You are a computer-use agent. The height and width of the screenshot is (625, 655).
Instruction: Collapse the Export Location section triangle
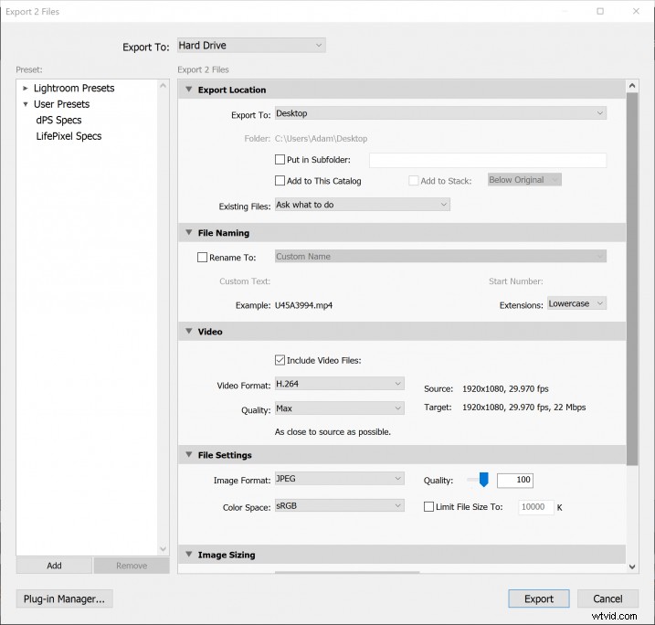click(189, 90)
